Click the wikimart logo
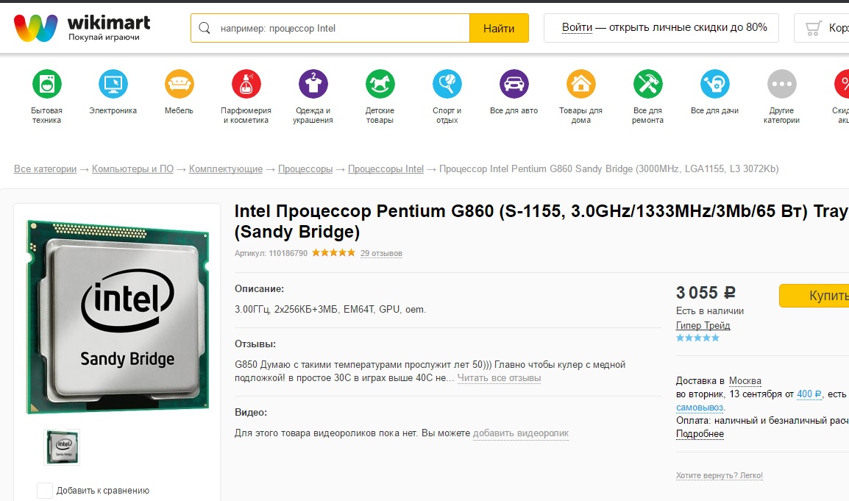 pyautogui.click(x=82, y=28)
